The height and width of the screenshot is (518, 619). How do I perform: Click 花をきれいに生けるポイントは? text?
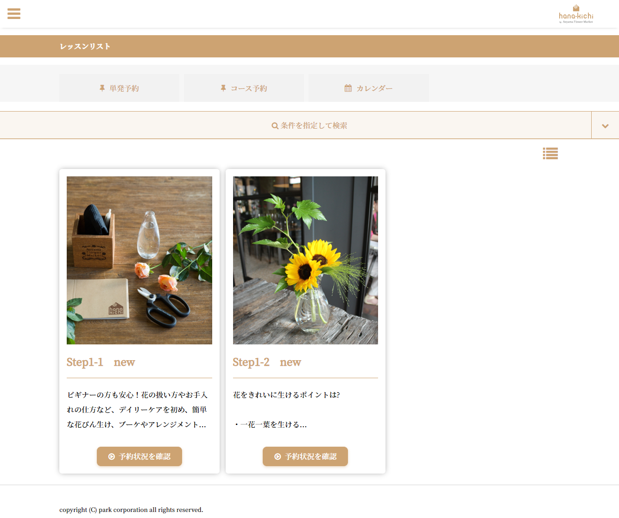click(x=286, y=395)
